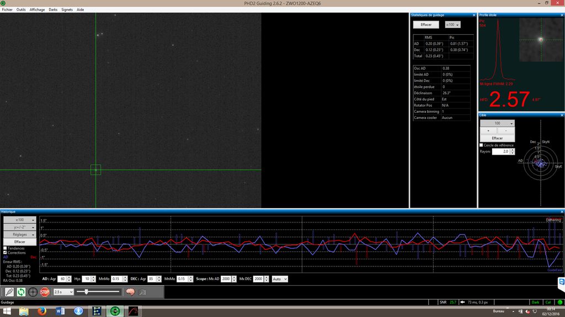The height and width of the screenshot is (317, 565).
Task: Click Effacer in the Historique panel
Action: pyautogui.click(x=20, y=242)
